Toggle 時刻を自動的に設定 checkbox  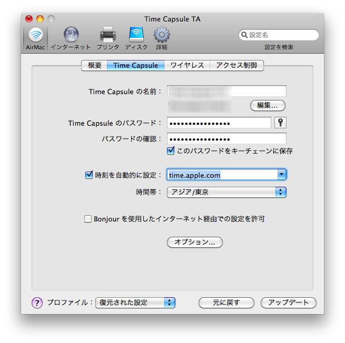coord(89,175)
